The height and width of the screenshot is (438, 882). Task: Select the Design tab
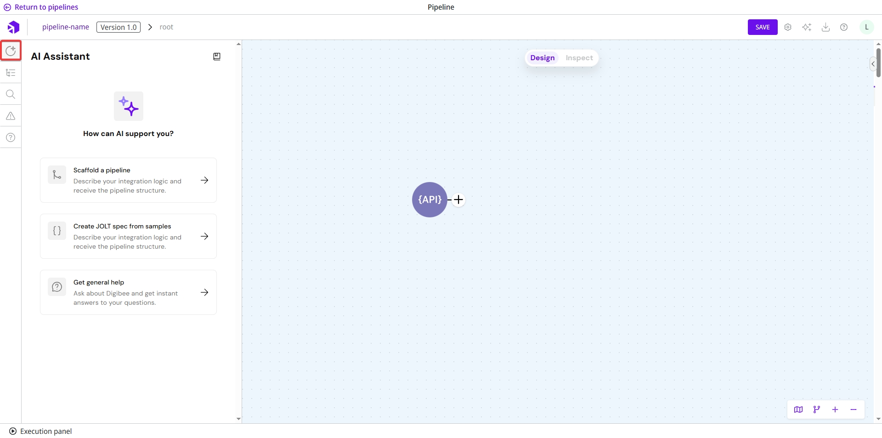point(542,58)
